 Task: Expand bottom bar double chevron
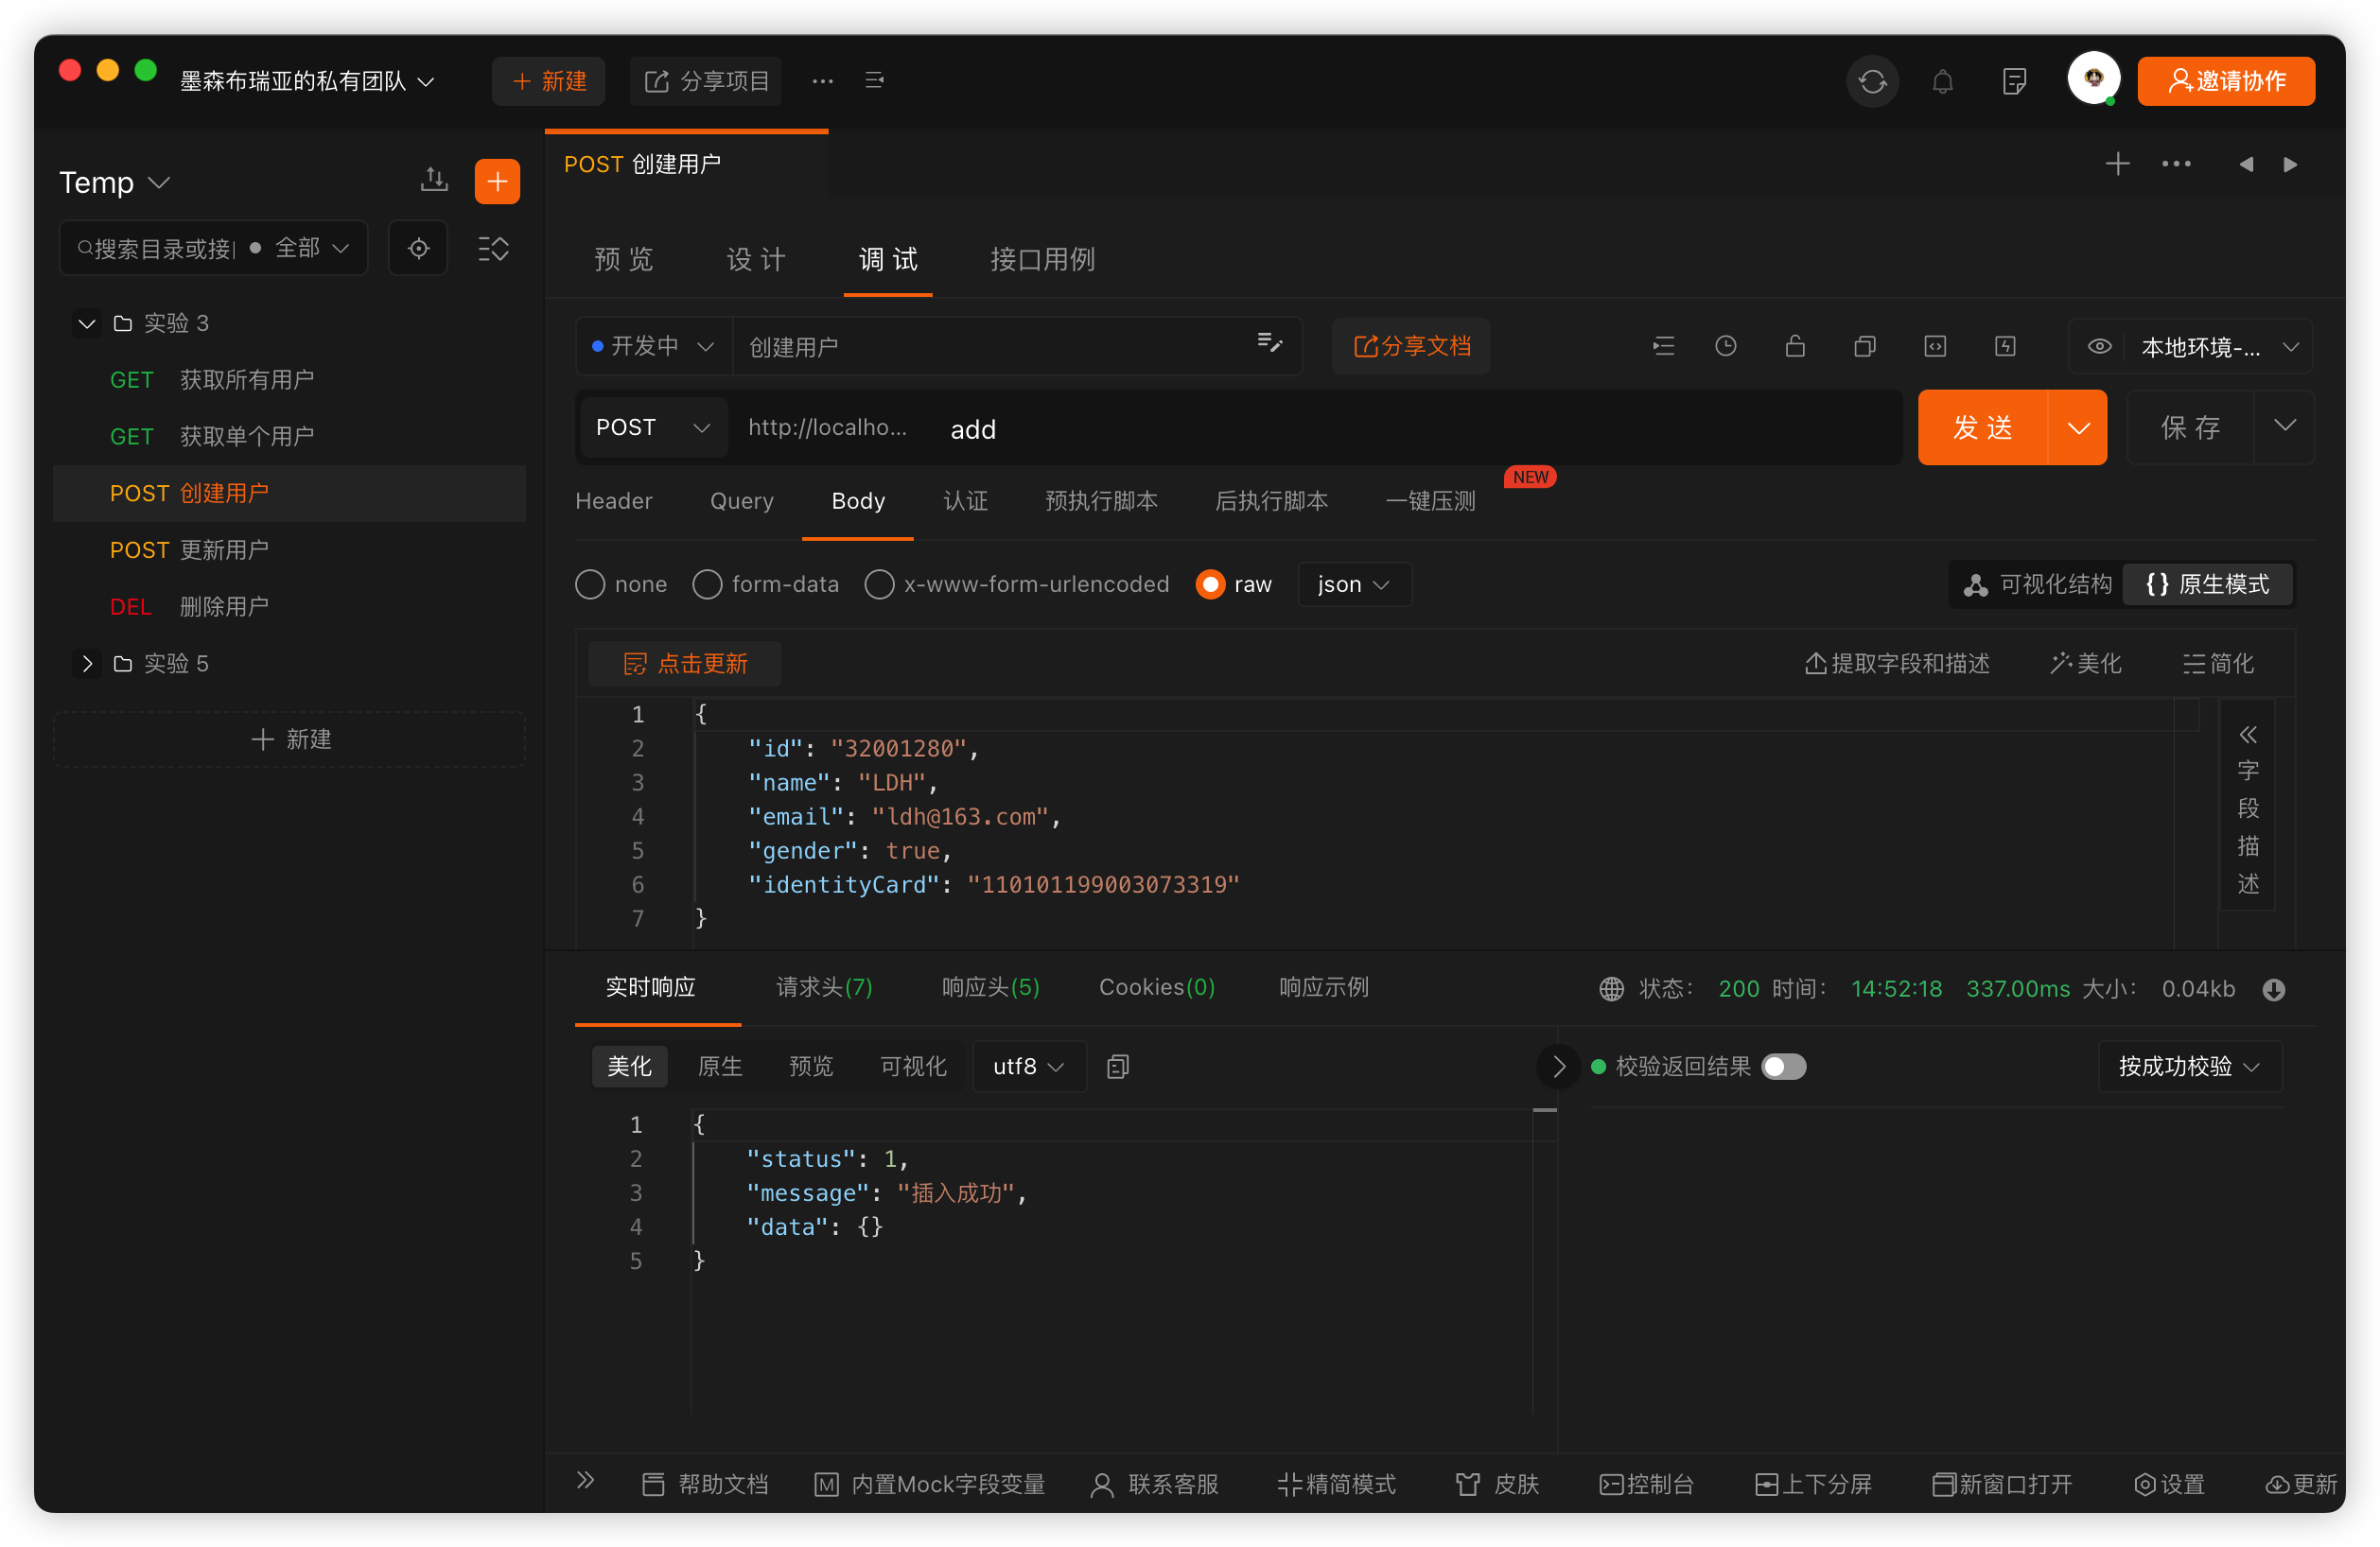point(586,1480)
